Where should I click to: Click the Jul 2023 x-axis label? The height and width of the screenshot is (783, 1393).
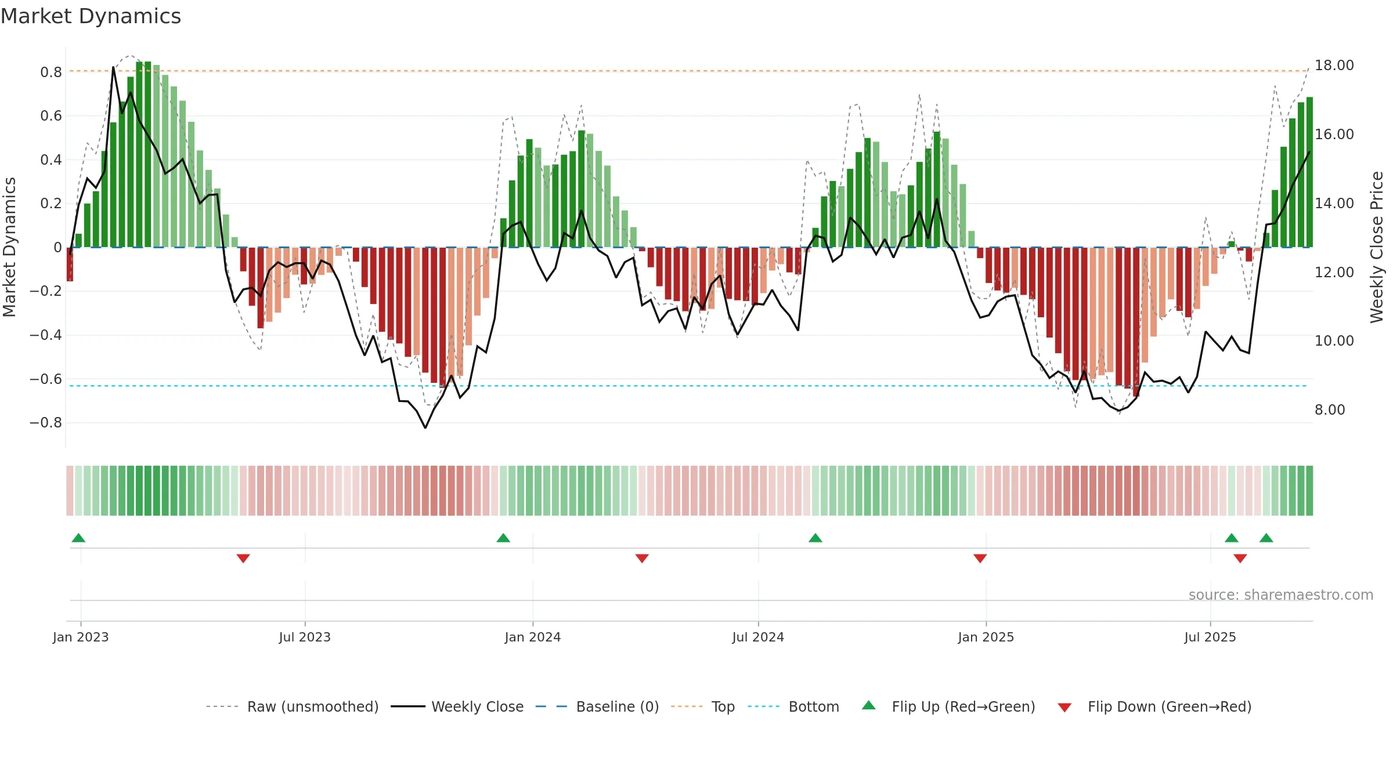coord(305,637)
